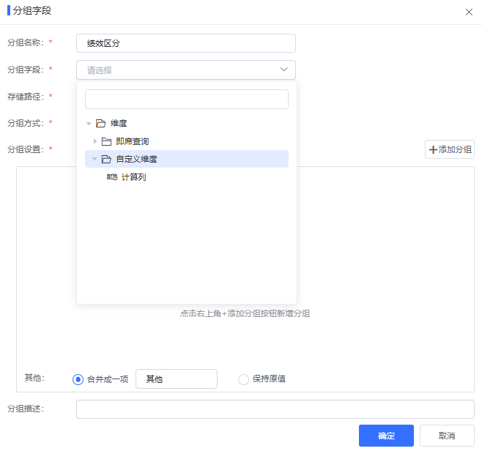
Task: Expand the 即席查询 folder arrow
Action: click(x=95, y=141)
